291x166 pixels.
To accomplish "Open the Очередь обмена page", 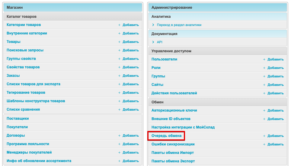I will click(166, 136).
